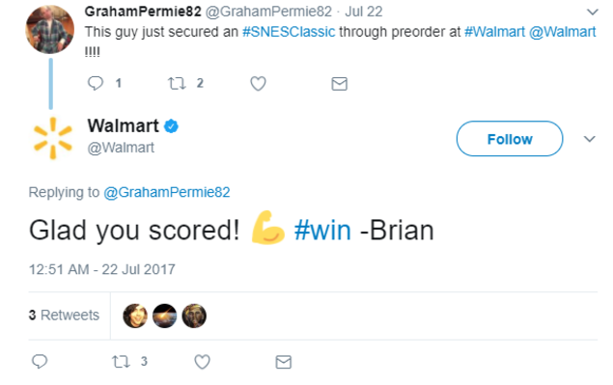Viewport: 613px width, 385px height.
Task: Follow the Walmart account
Action: coord(510,139)
